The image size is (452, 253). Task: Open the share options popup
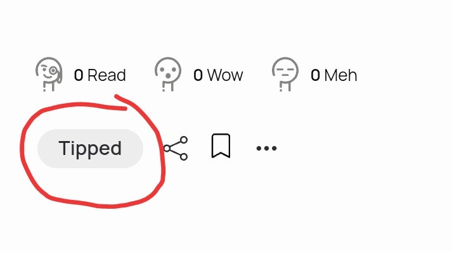coord(176,149)
